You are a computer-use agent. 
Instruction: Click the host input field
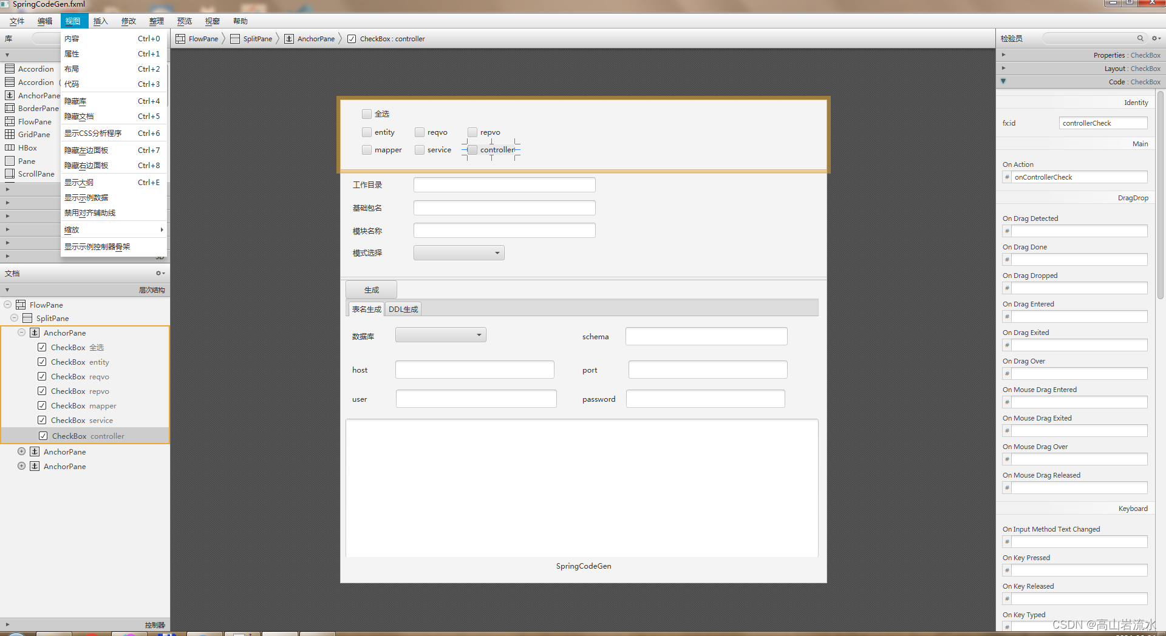tap(474, 369)
